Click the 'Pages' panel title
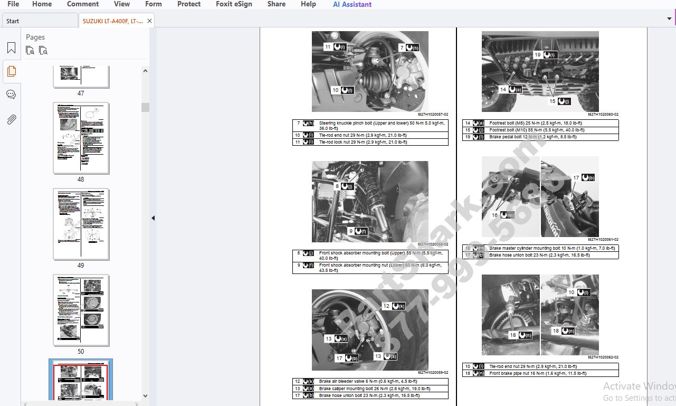676x406 pixels. click(35, 37)
